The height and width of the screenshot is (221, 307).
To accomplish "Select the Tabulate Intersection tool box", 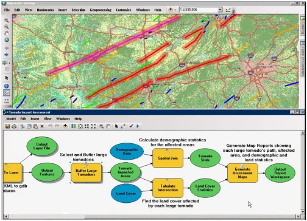I will [168, 188].
